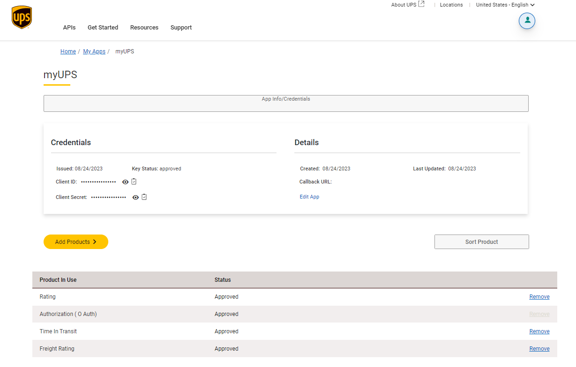
Task: Click the masked Client ID value
Action: point(98,182)
